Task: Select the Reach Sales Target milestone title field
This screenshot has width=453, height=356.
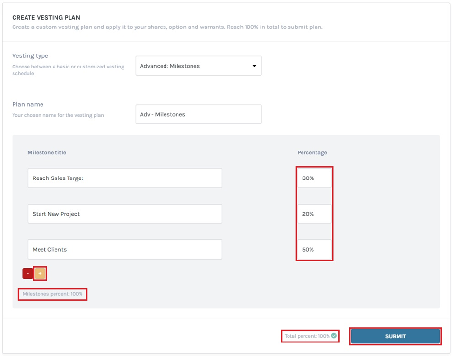Action: point(125,178)
